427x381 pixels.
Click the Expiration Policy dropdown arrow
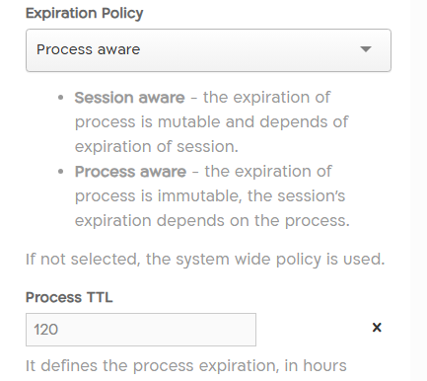tap(366, 49)
